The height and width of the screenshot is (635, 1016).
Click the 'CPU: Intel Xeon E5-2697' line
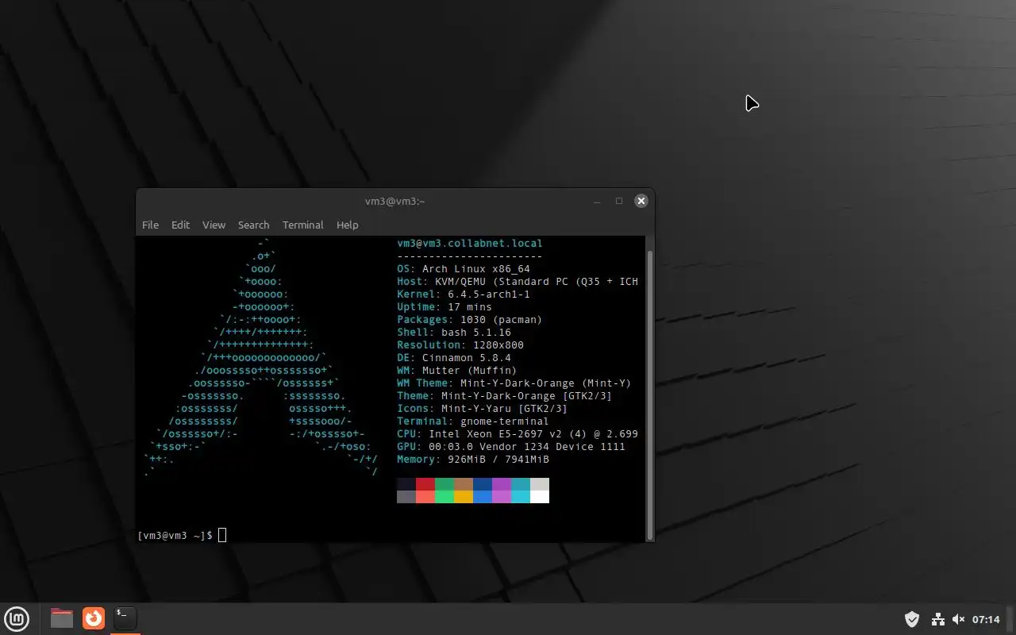[518, 434]
